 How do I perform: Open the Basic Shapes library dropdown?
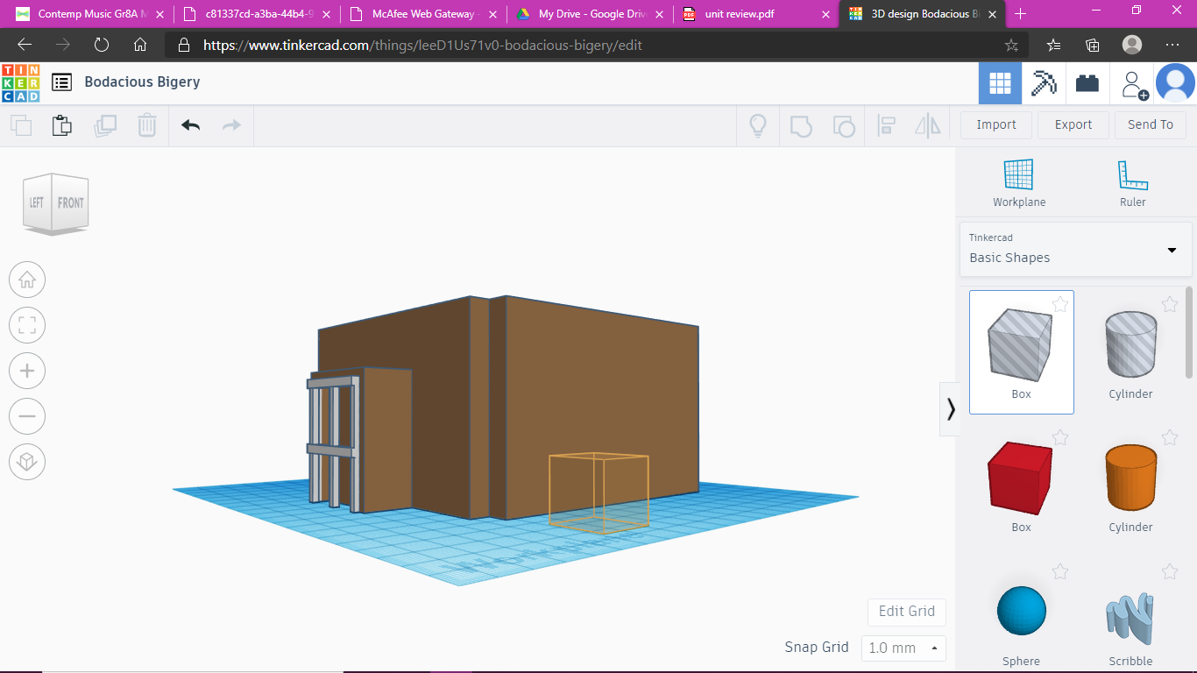[1076, 249]
